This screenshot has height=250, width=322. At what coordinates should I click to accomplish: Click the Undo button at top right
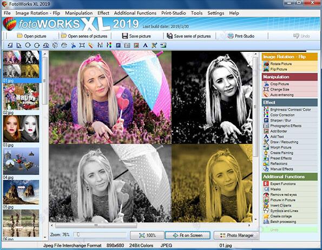[301, 36]
